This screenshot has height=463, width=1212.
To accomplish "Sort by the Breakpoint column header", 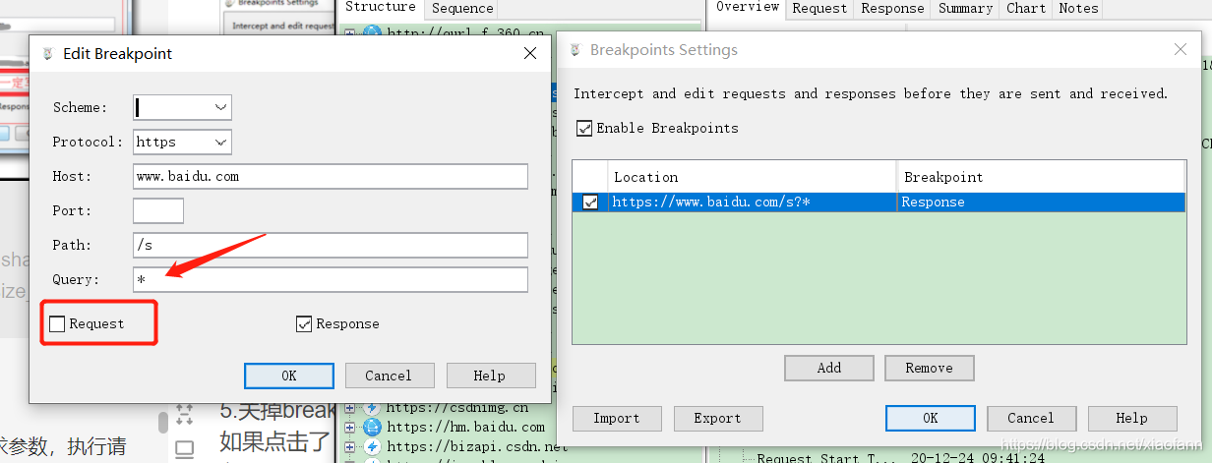I will [1041, 178].
